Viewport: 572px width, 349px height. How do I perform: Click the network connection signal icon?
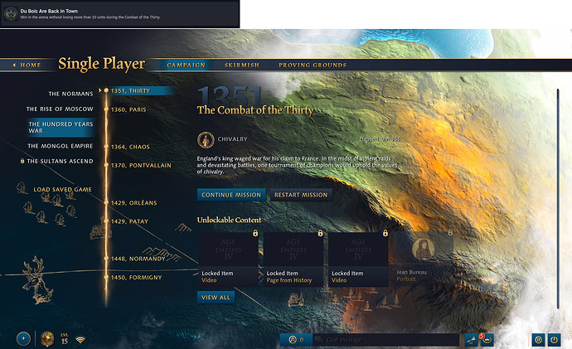(80, 339)
